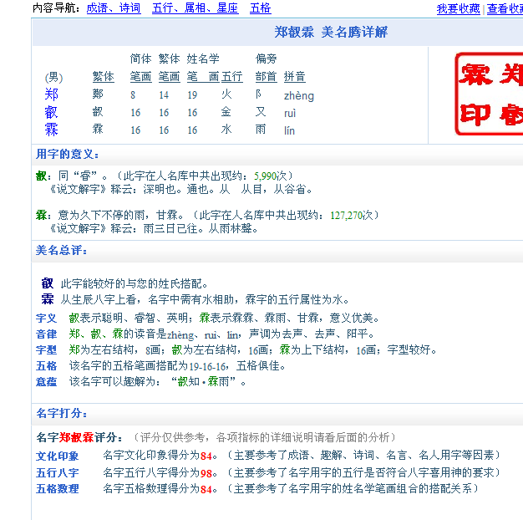This screenshot has width=523, height=520.
Task: Click the 文化印象 score label
Action: (58, 456)
